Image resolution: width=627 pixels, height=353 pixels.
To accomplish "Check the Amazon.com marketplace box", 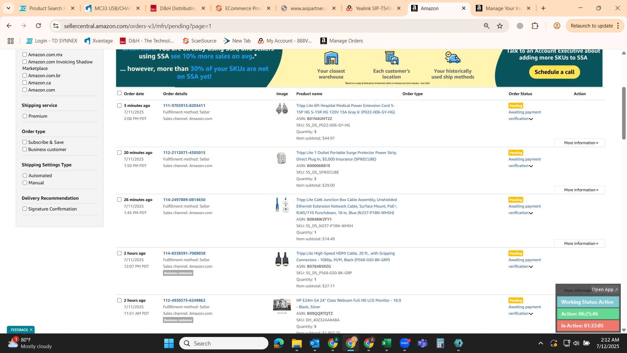I will tap(24, 90).
